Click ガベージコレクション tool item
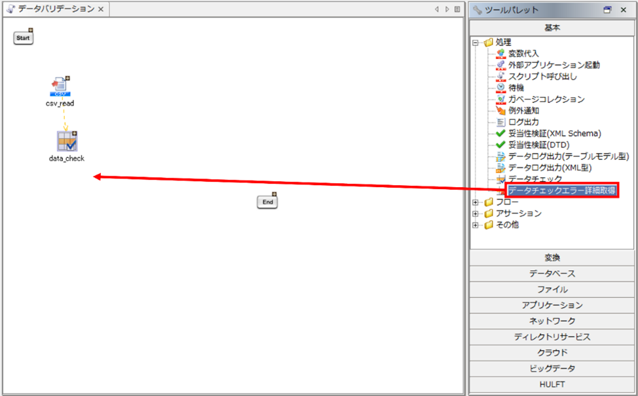 pos(546,99)
